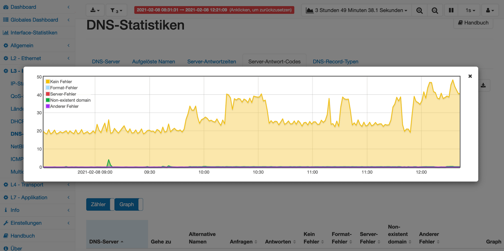The height and width of the screenshot is (251, 504).
Task: Reset the red time range selection
Action: coord(214,10)
